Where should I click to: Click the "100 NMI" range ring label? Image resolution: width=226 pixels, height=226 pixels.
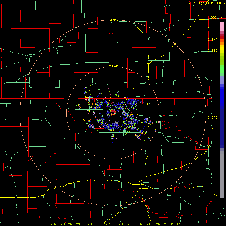pos(113,20)
